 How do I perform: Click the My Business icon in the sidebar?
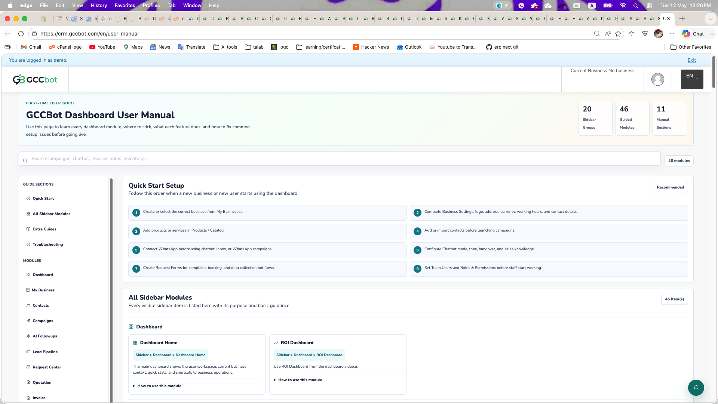click(28, 290)
